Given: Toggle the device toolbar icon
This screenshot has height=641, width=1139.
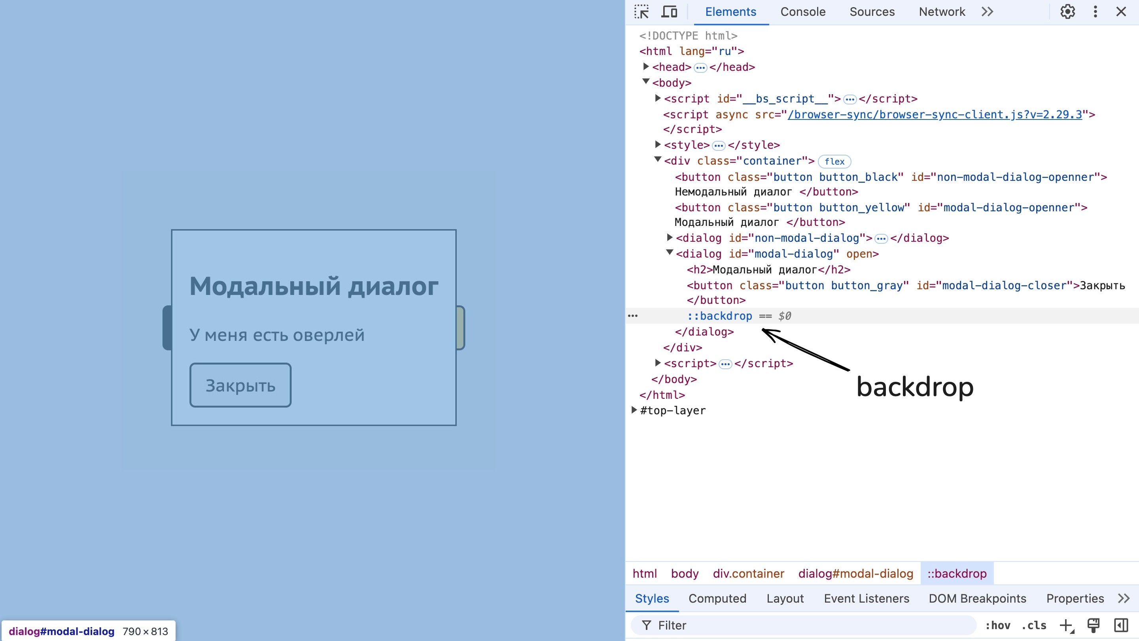Looking at the screenshot, I should click(669, 12).
